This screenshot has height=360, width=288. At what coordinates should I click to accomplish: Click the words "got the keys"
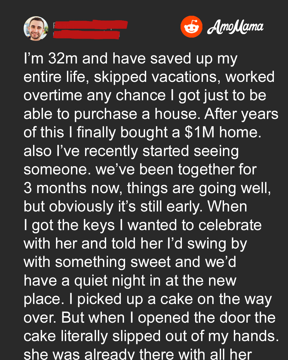73,225
